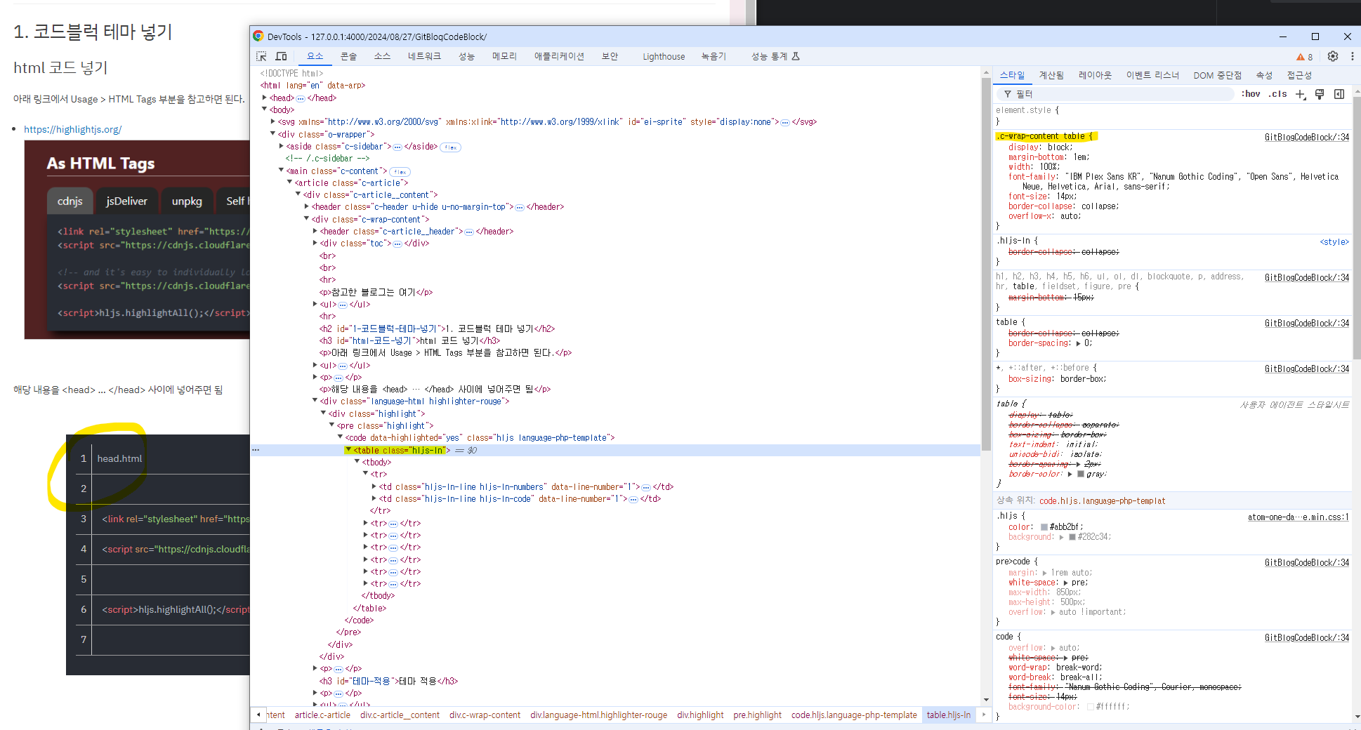Select pre.highlight in the breadcrumb
This screenshot has height=730, width=1361.
click(757, 715)
